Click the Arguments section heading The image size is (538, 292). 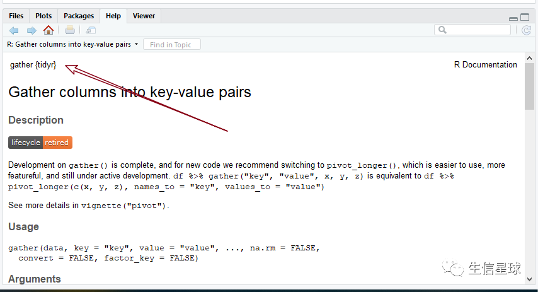[x=35, y=279]
